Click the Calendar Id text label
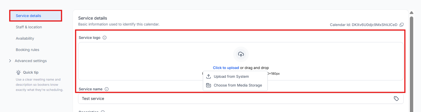421x112 pixels. (x=363, y=25)
